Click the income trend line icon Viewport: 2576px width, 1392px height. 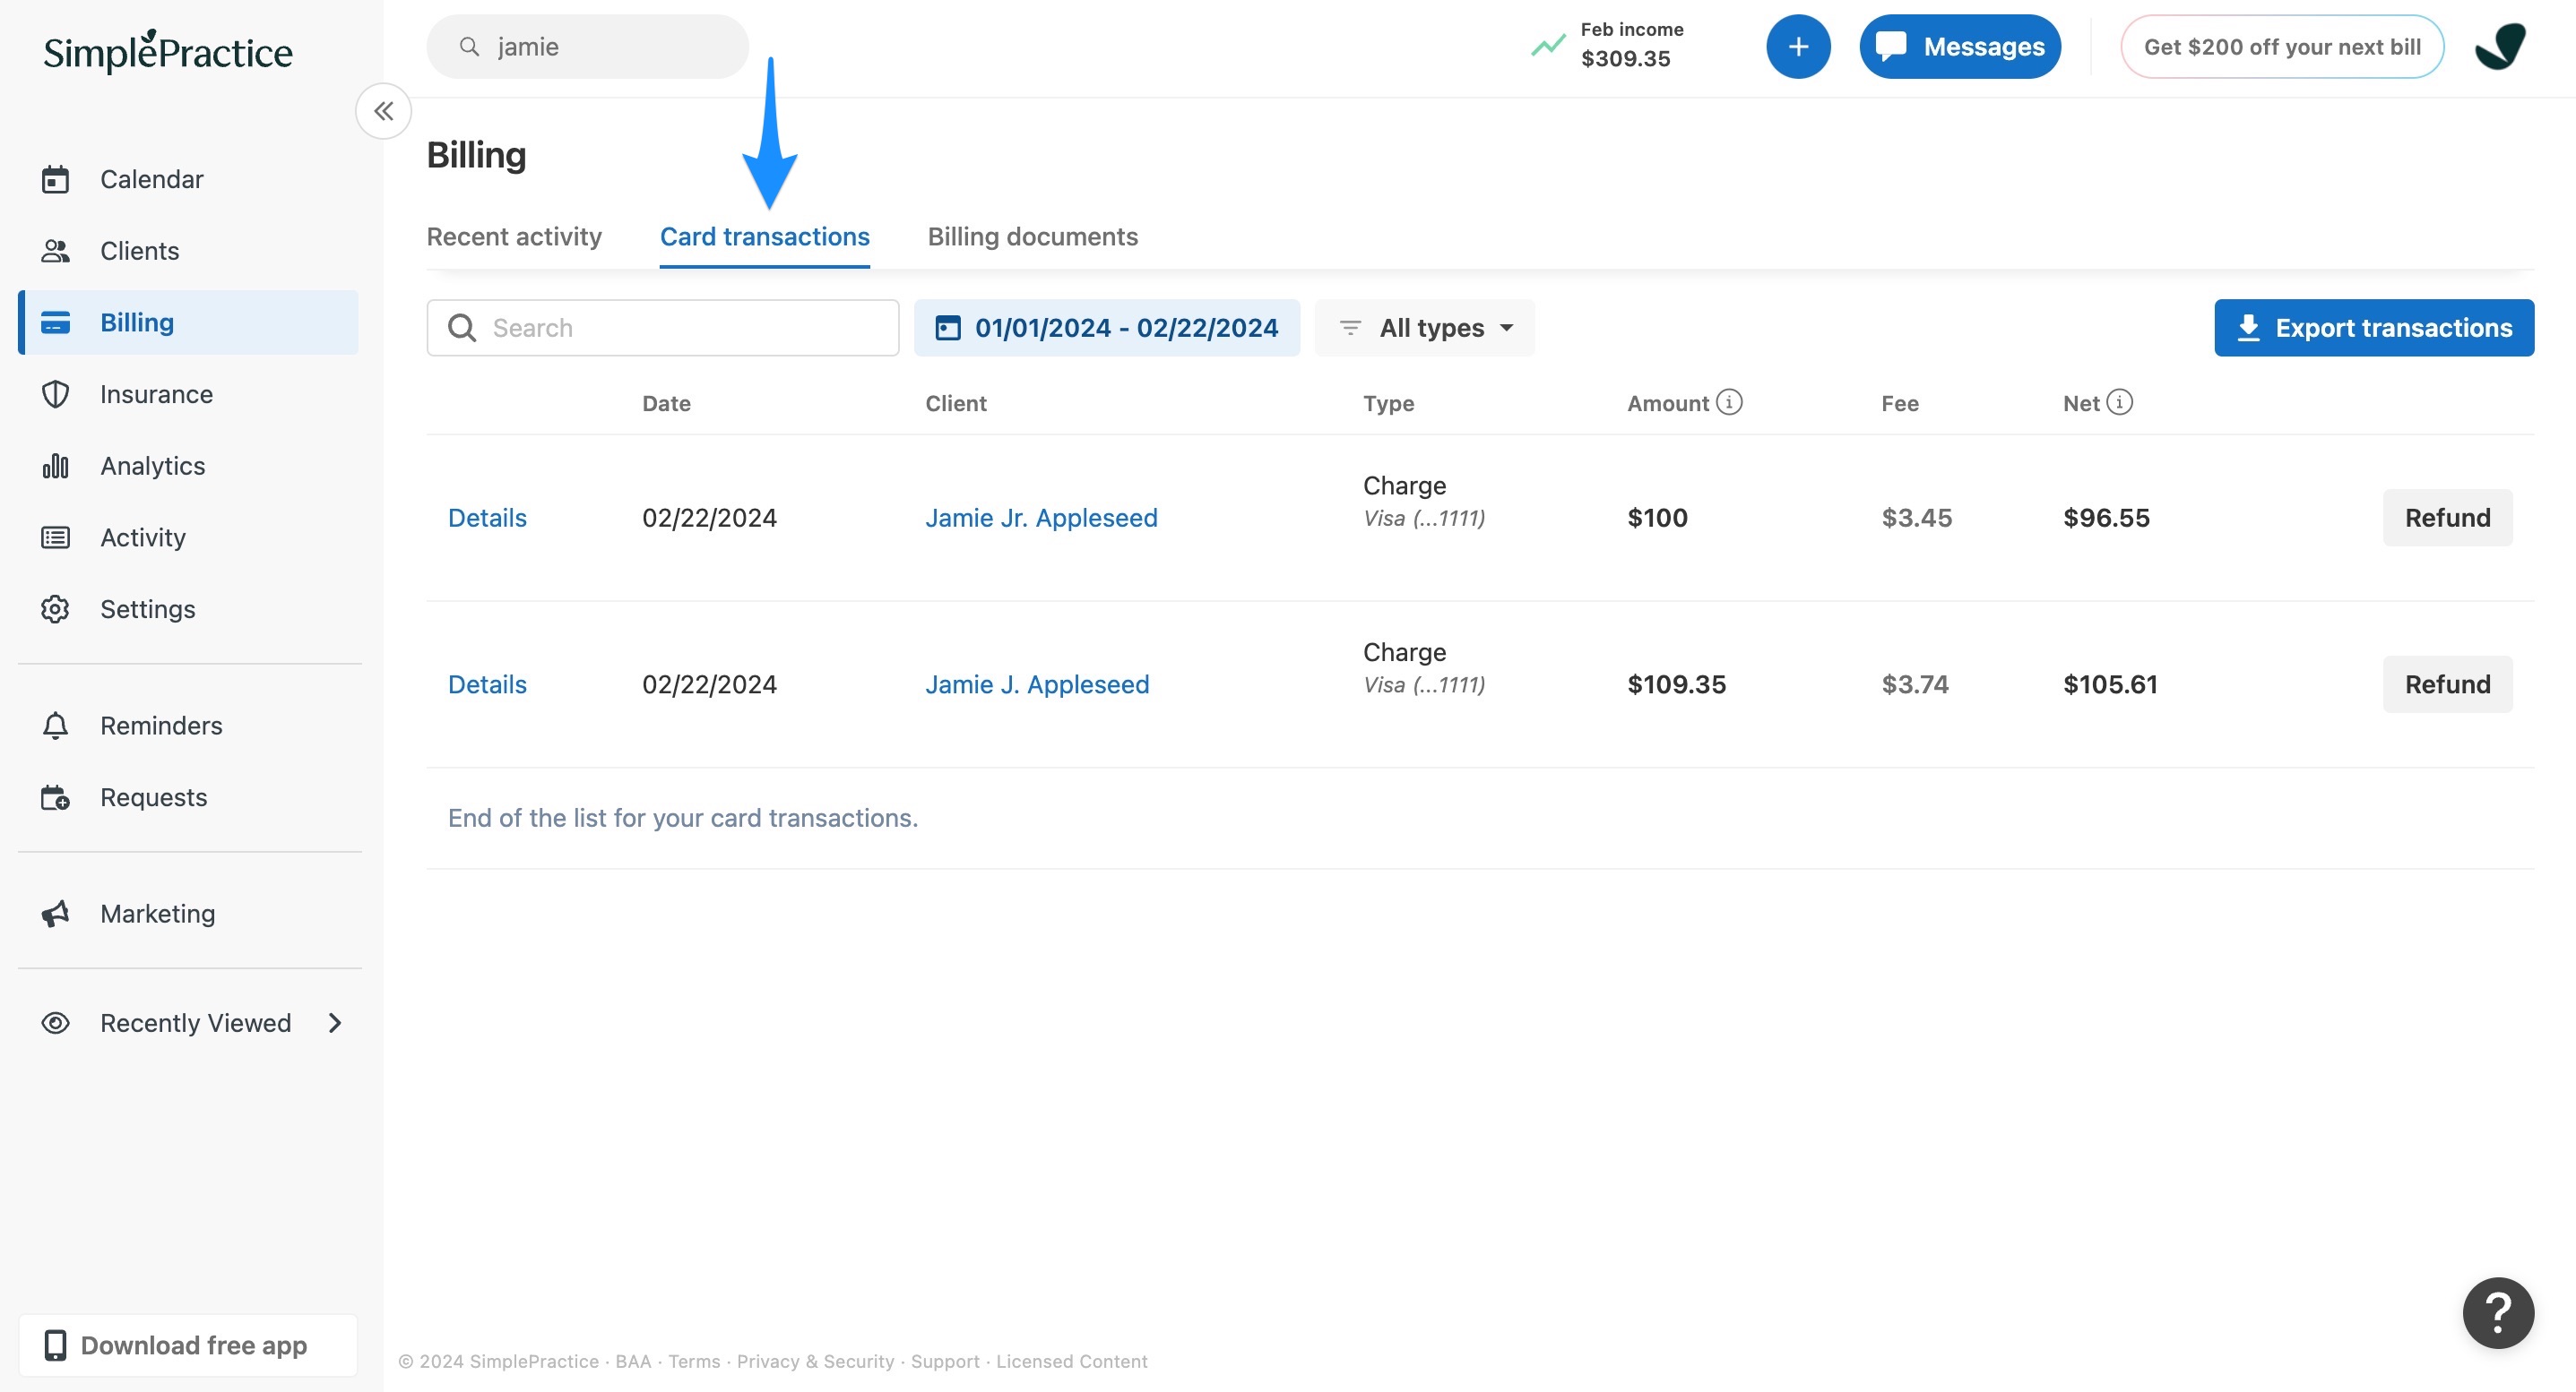[1548, 46]
